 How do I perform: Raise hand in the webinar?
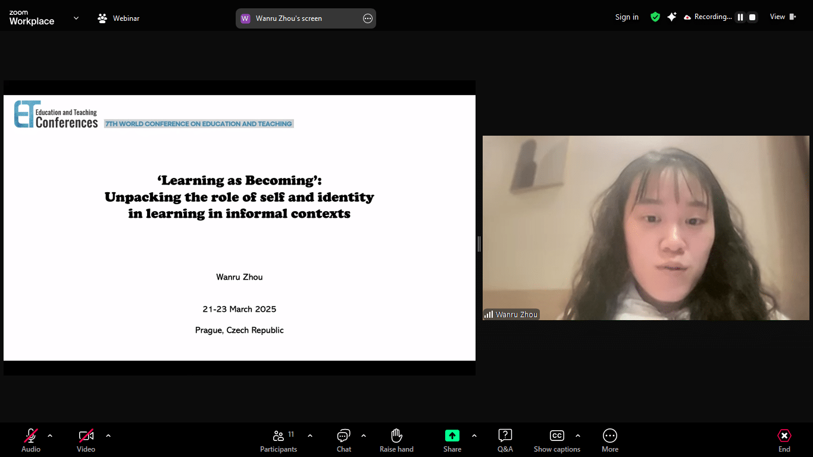click(396, 440)
